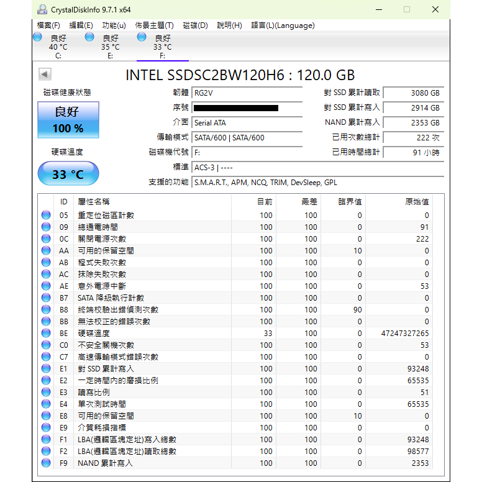The width and height of the screenshot is (482, 482).
Task: Open the 語言(L)(Language) menu
Action: pos(283,25)
